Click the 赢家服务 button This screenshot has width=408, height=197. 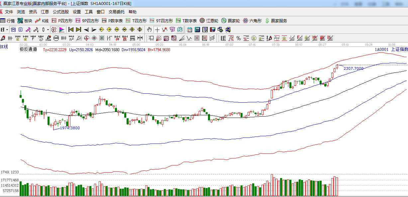276,21
